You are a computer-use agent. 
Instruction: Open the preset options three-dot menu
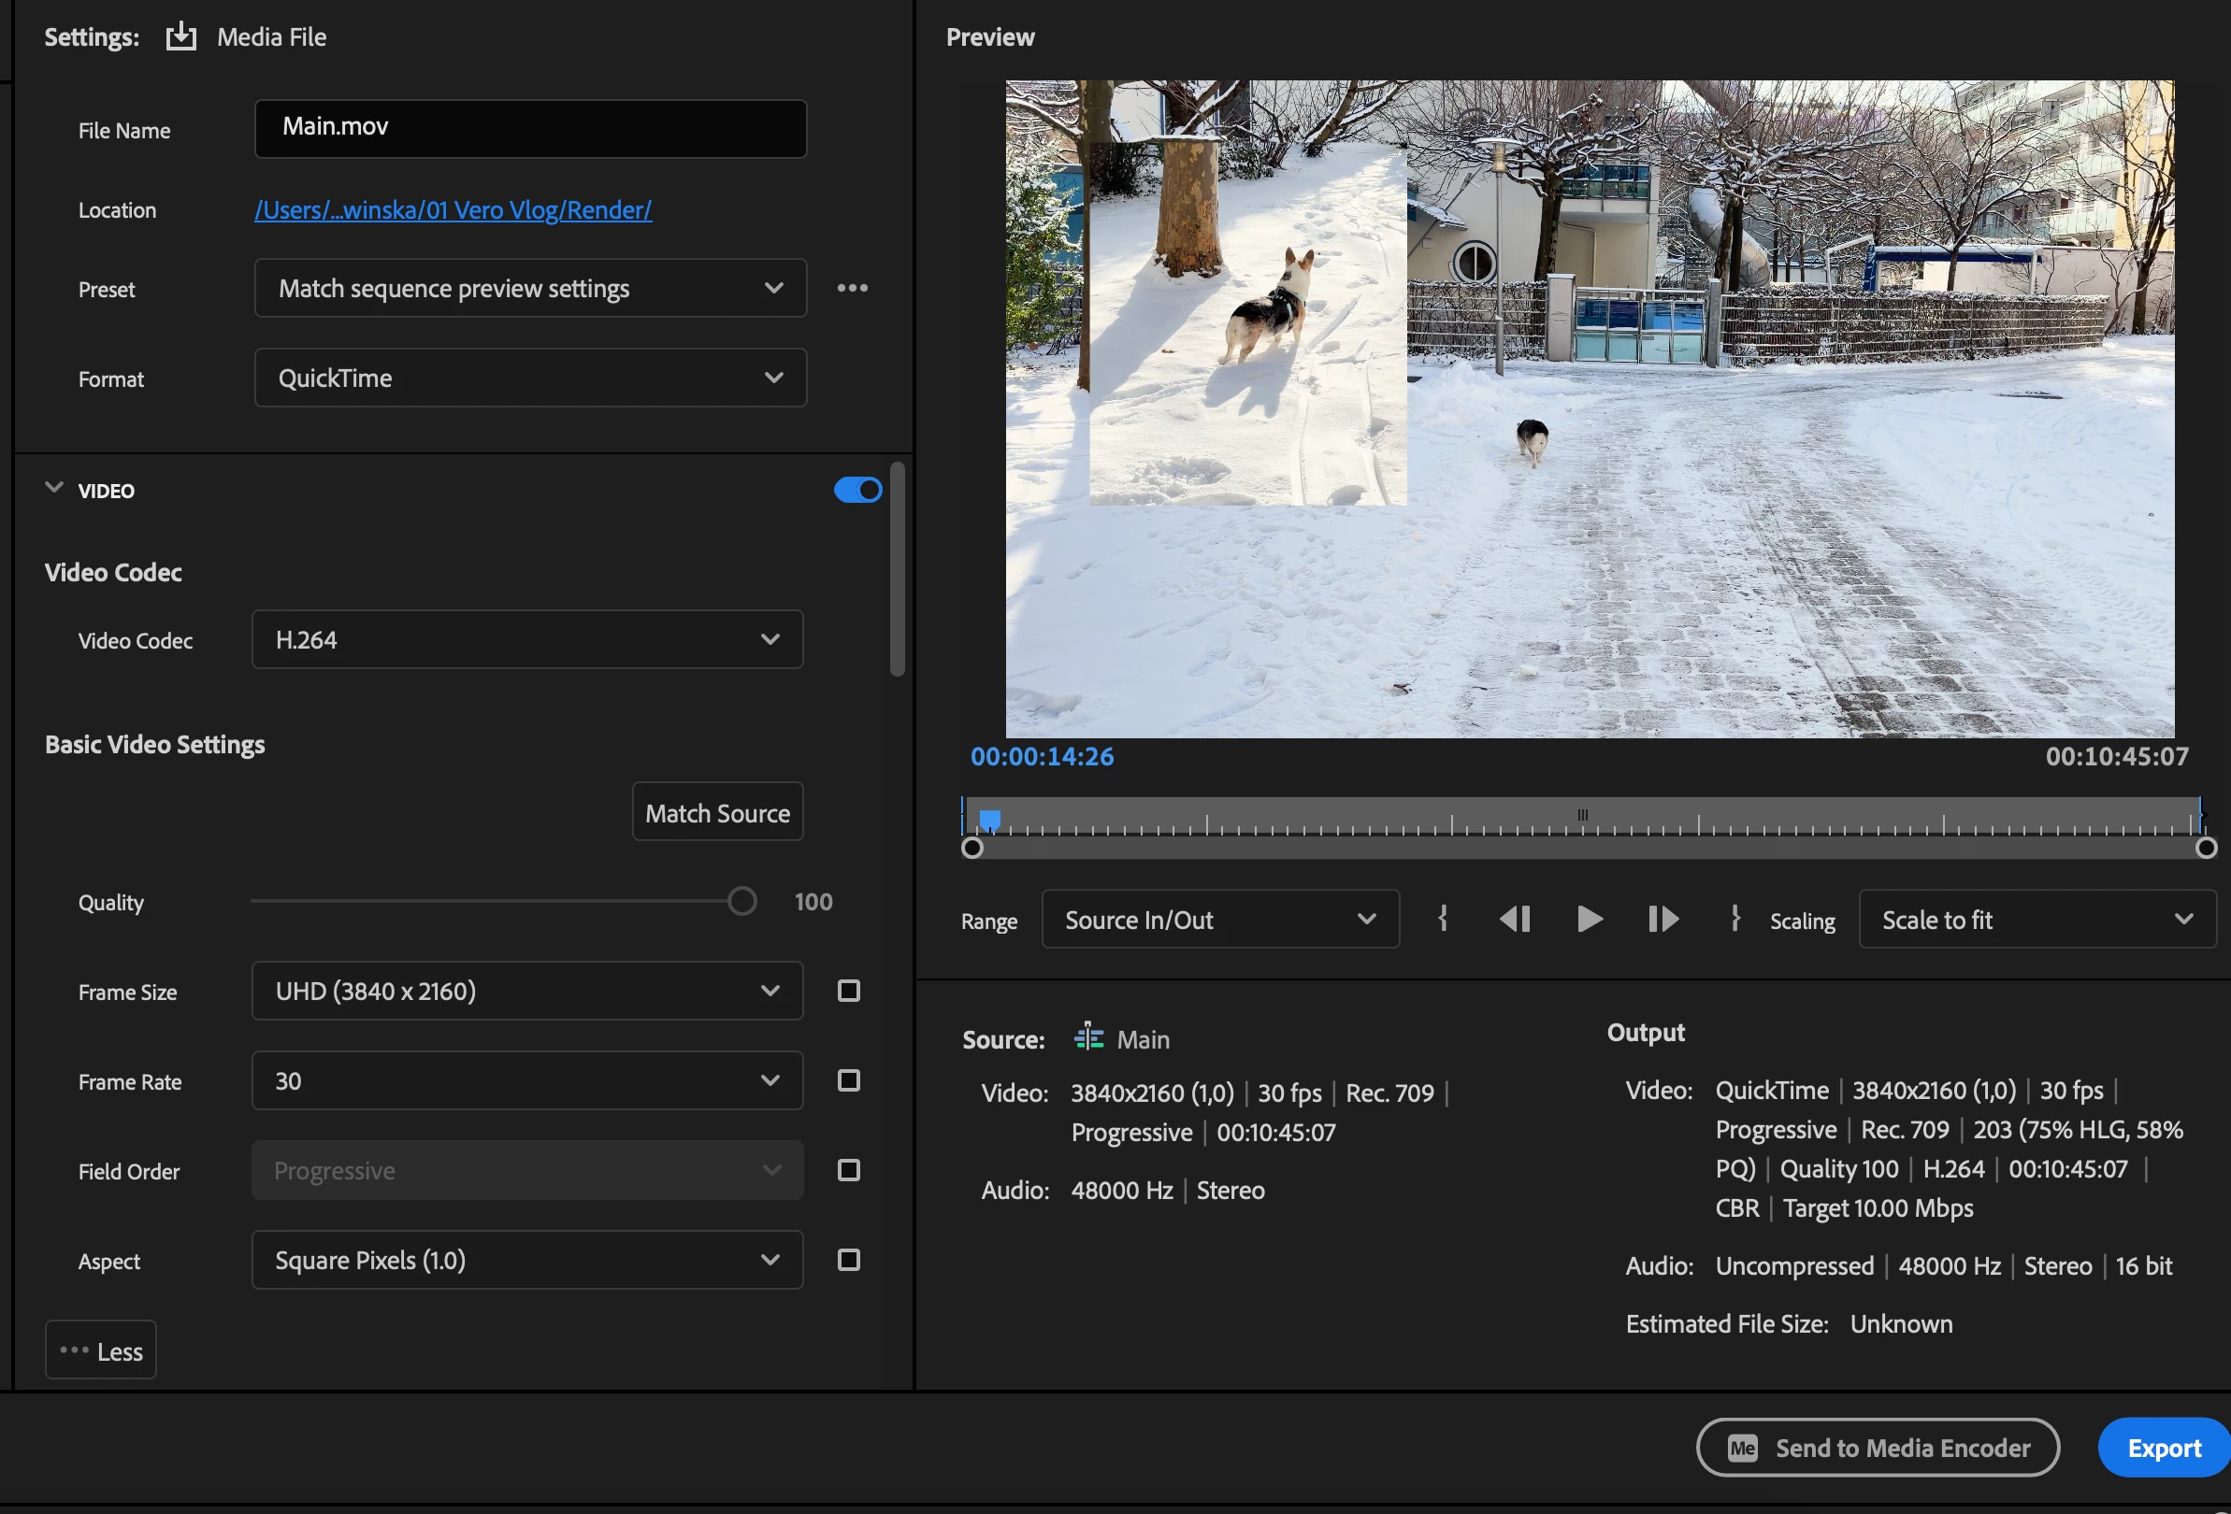(852, 288)
